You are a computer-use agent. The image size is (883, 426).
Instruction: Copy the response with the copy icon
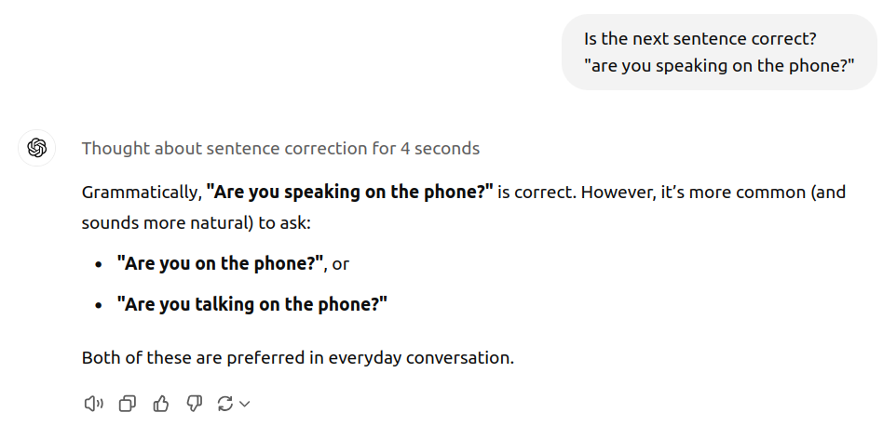coord(128,404)
